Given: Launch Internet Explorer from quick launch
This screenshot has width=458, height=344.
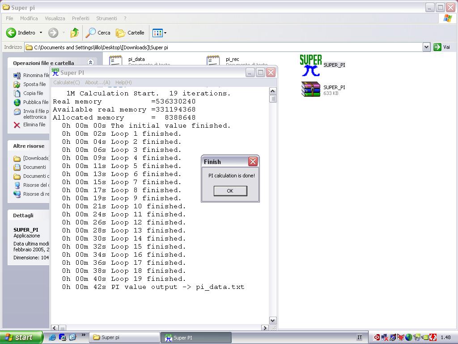Looking at the screenshot, I should [x=52, y=337].
